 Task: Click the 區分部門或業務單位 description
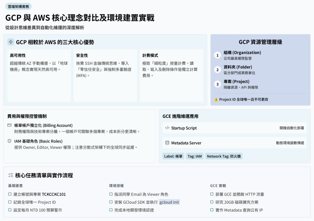click(239, 73)
